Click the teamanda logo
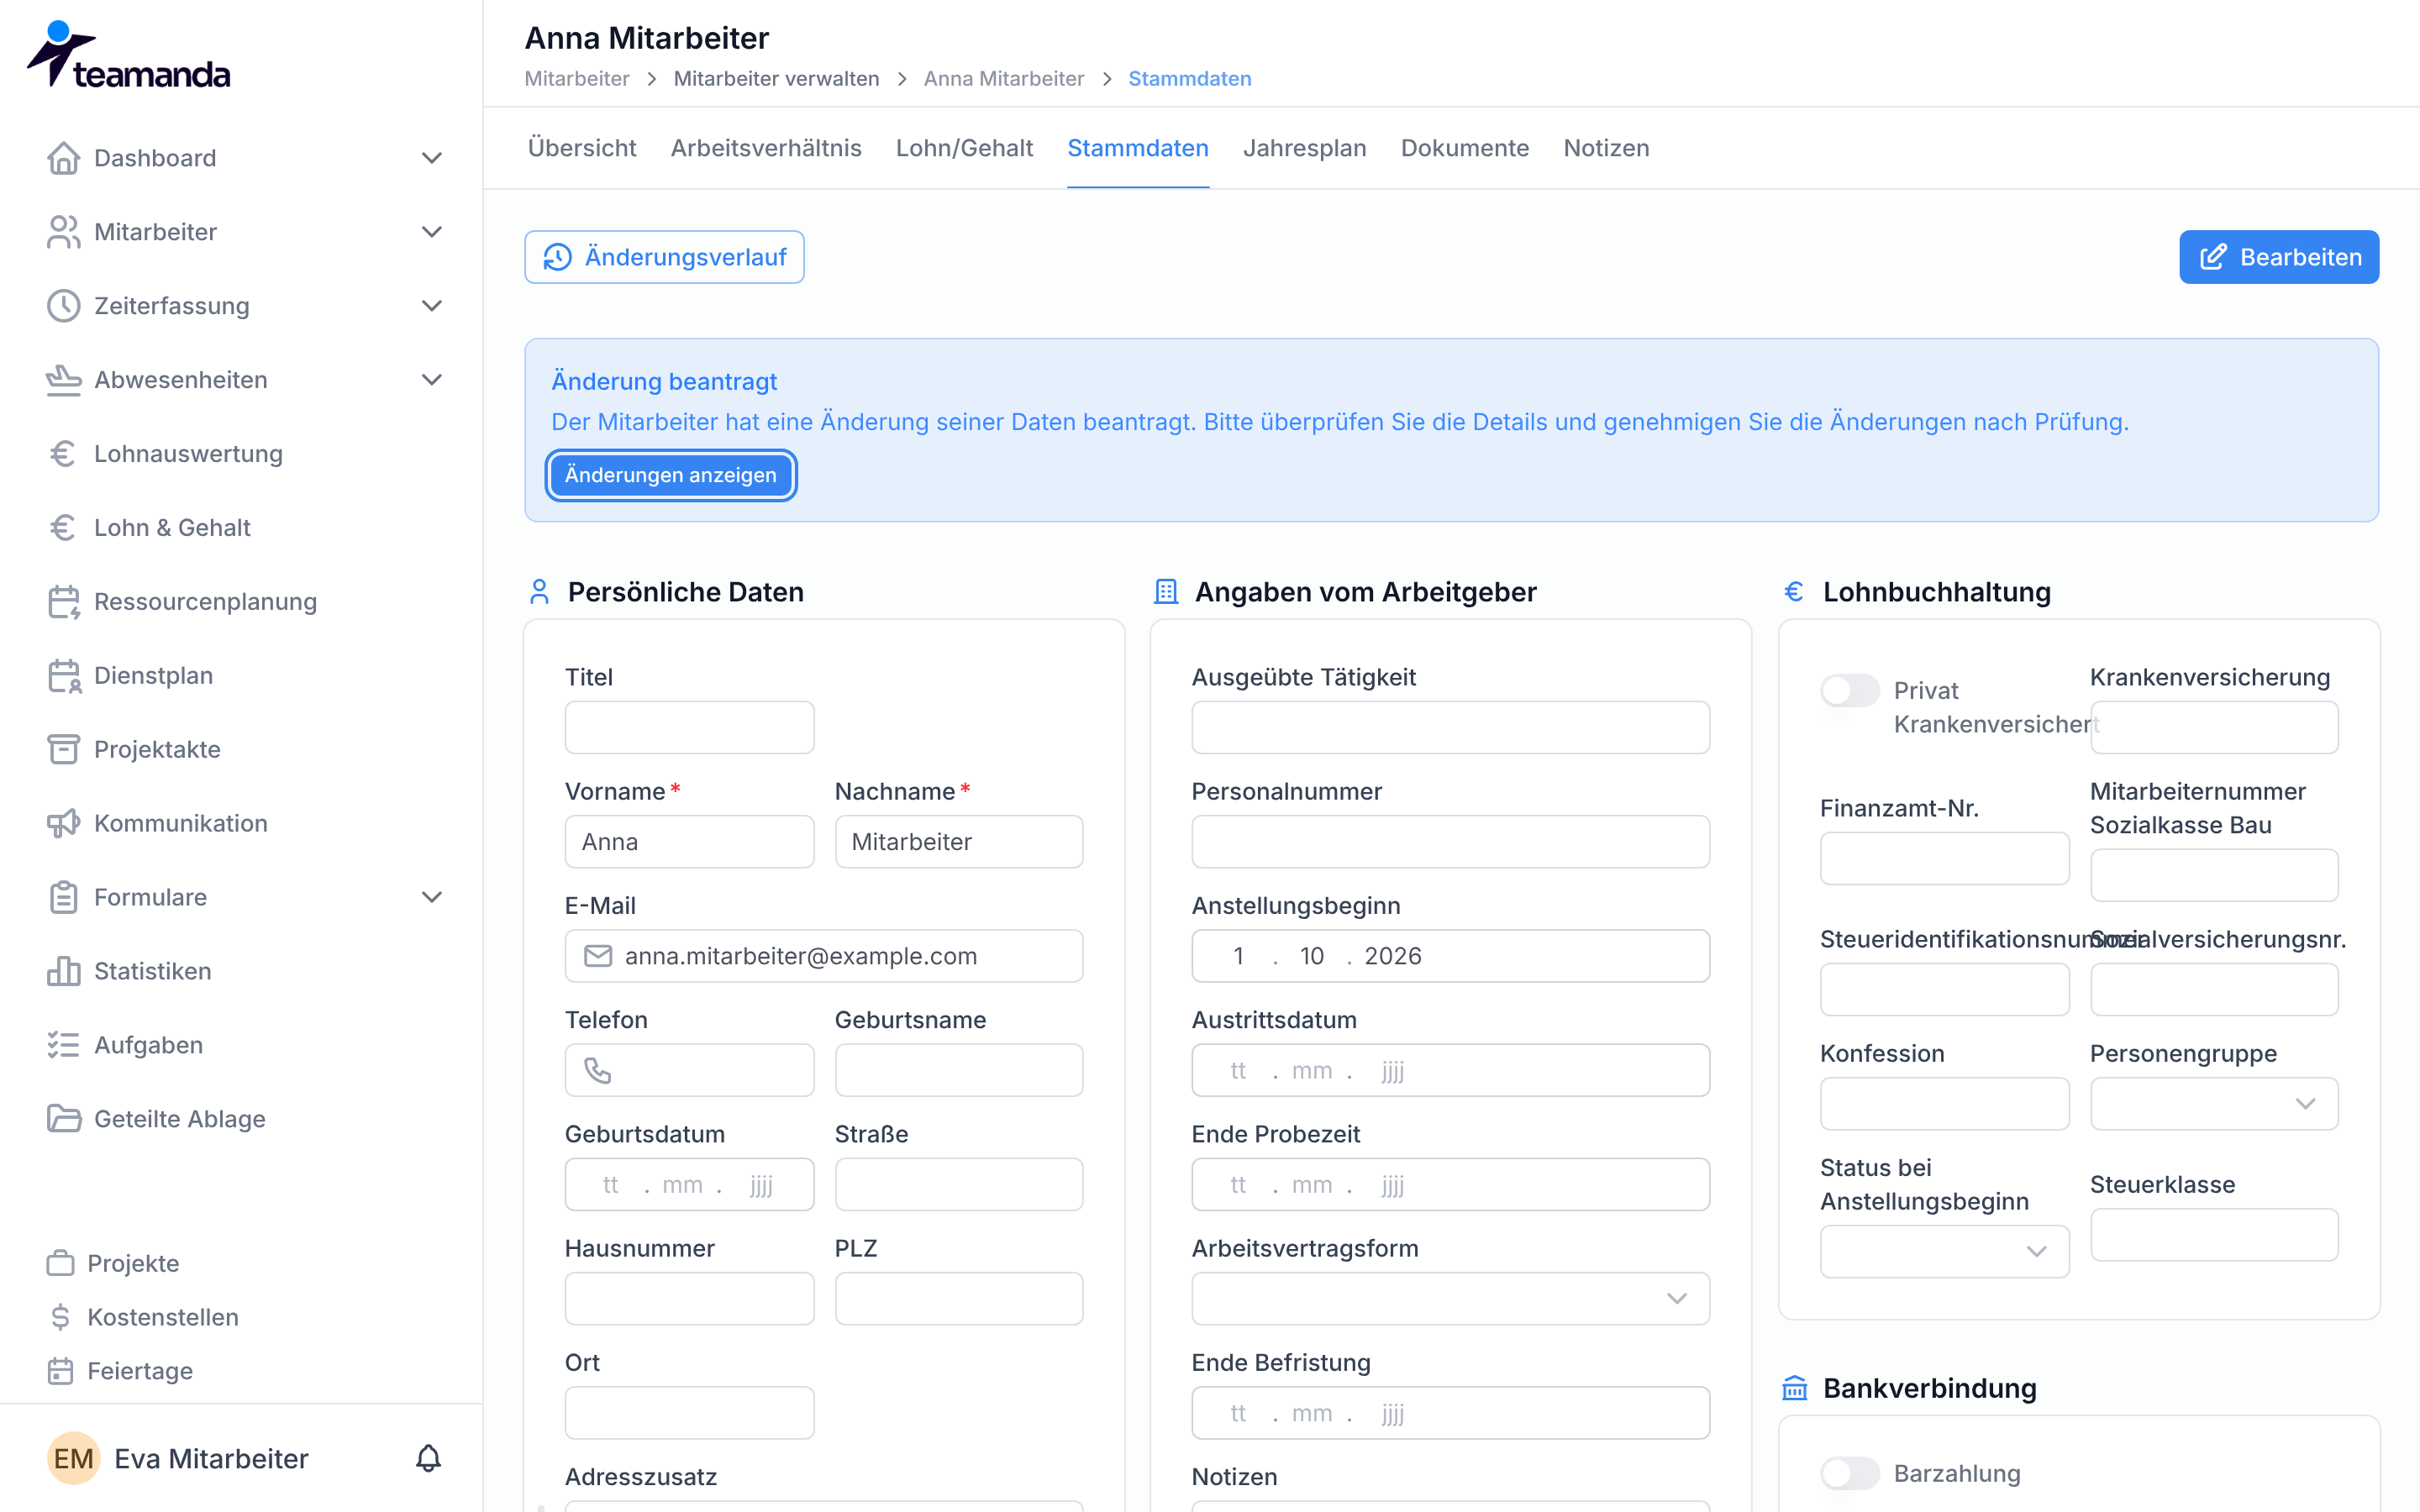 tap(129, 55)
